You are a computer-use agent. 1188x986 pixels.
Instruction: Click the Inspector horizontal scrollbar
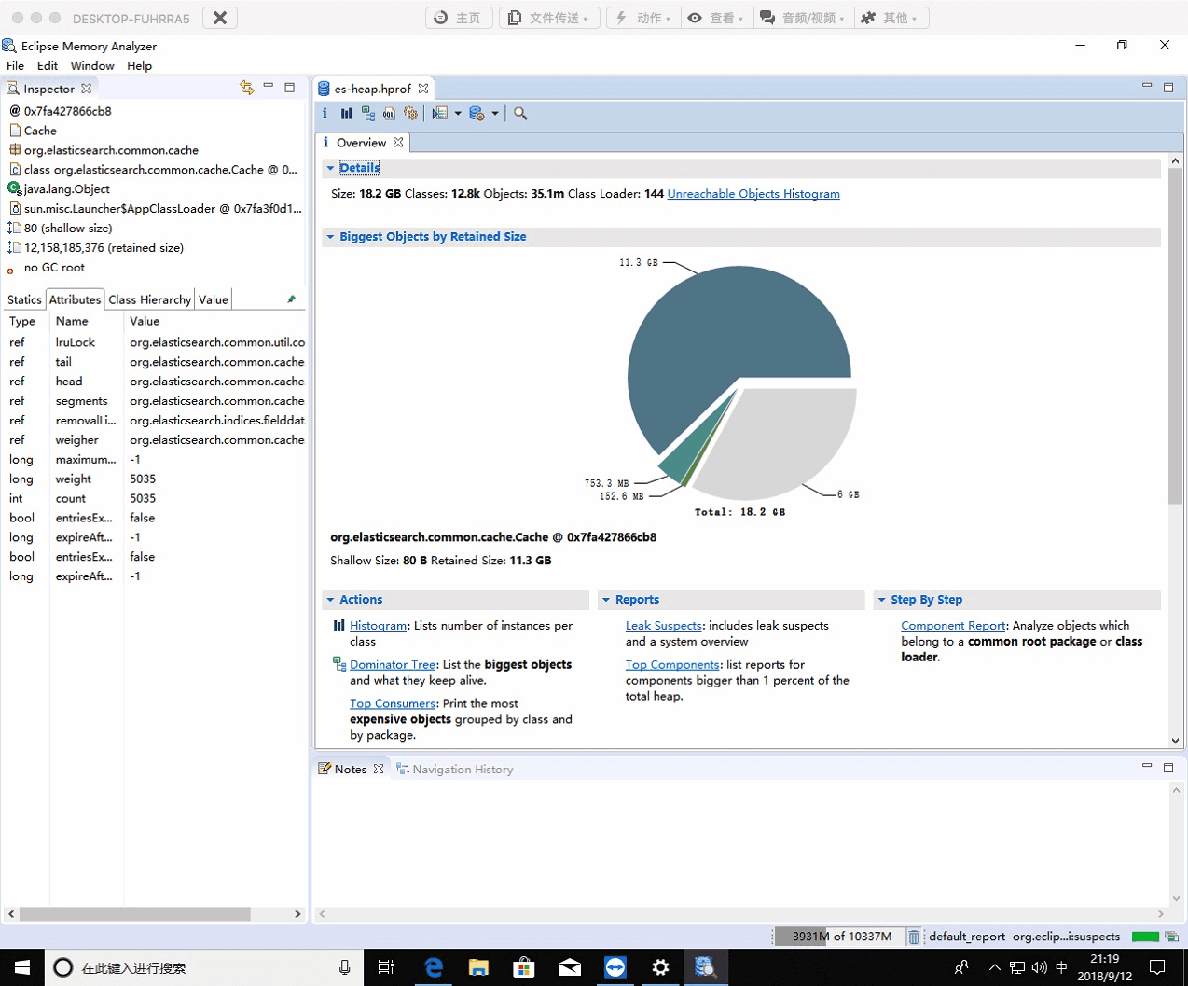click(x=135, y=914)
